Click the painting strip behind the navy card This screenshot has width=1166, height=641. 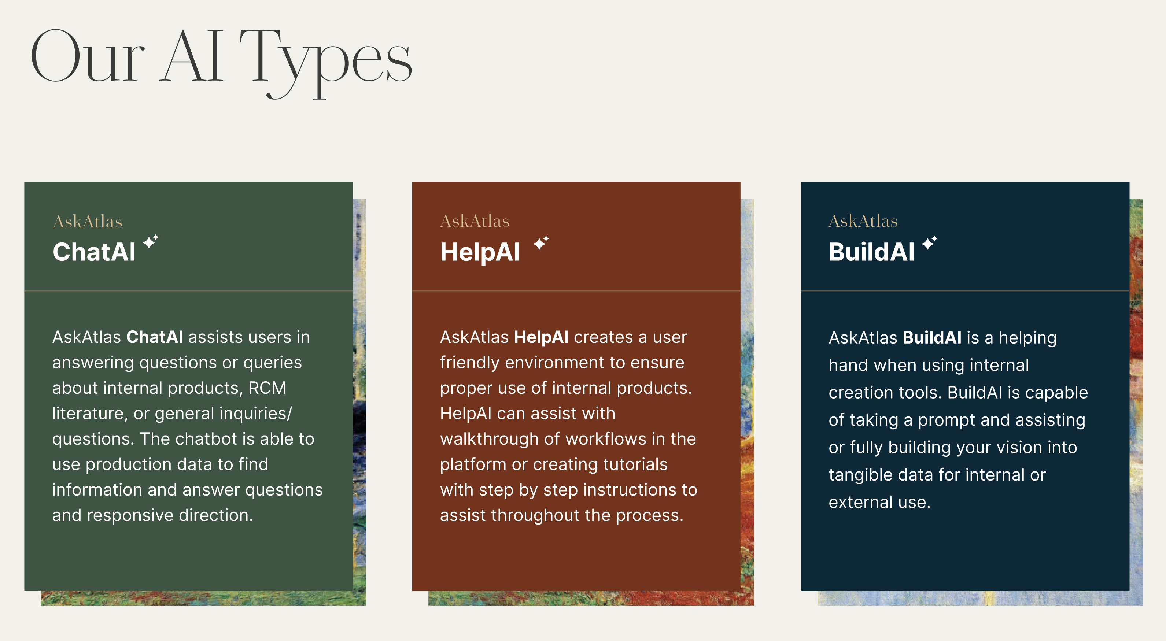coord(1136,407)
